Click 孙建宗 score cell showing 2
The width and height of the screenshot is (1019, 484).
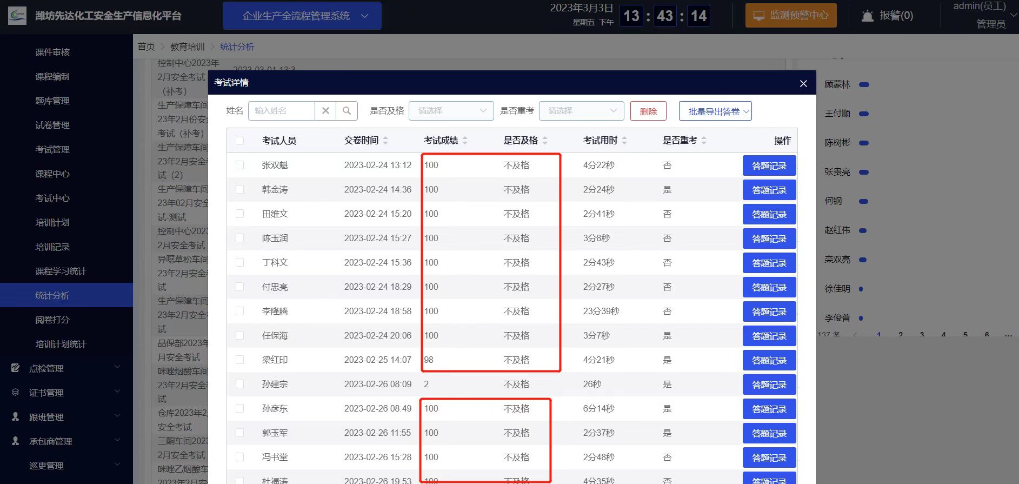click(427, 384)
